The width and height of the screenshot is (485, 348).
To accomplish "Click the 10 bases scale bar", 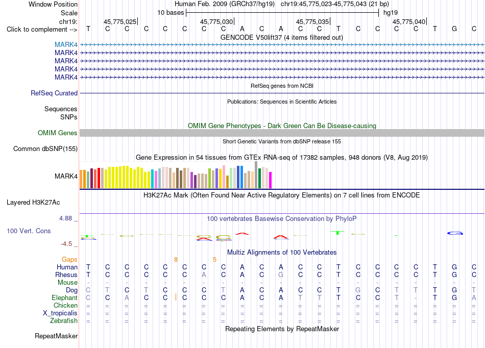I will tap(282, 13).
